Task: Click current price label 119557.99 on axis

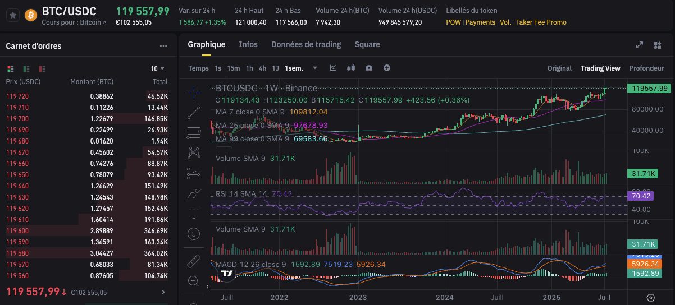Action: coord(650,88)
